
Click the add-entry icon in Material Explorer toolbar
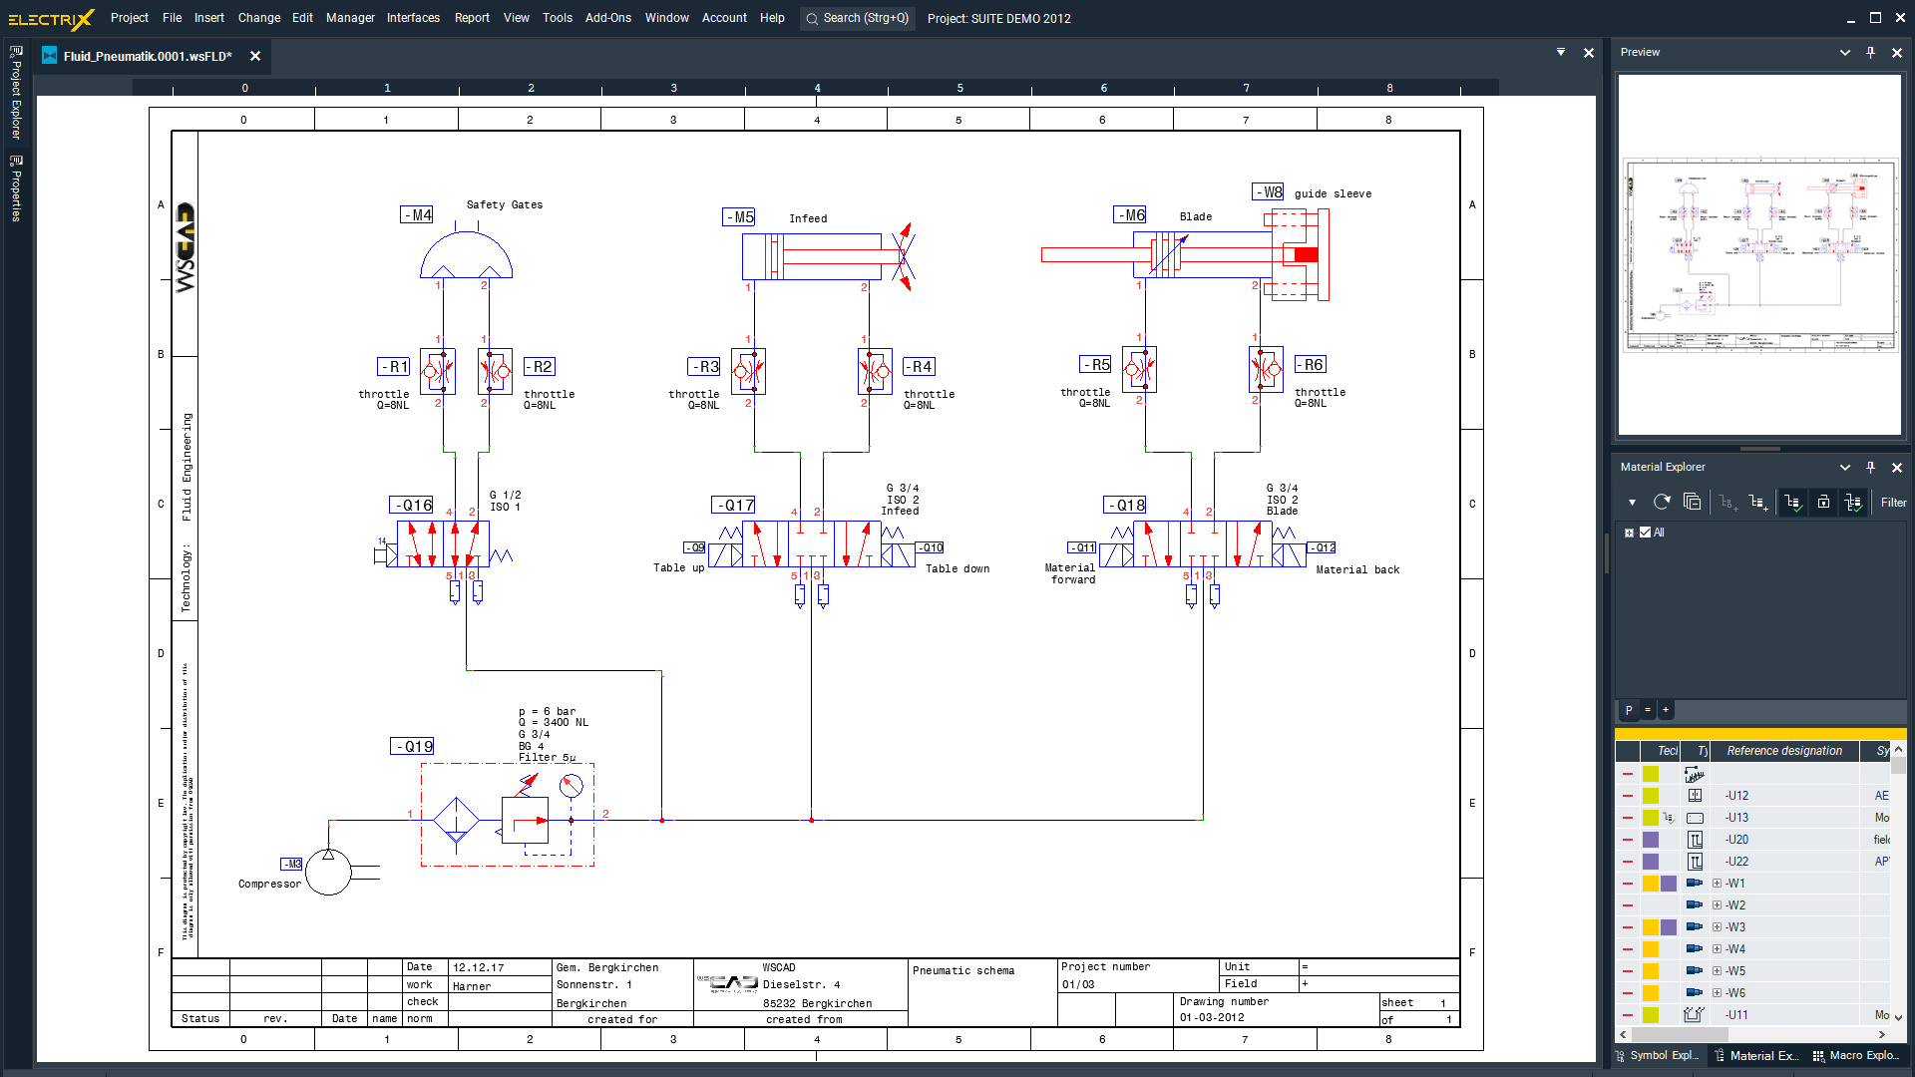(x=1758, y=502)
